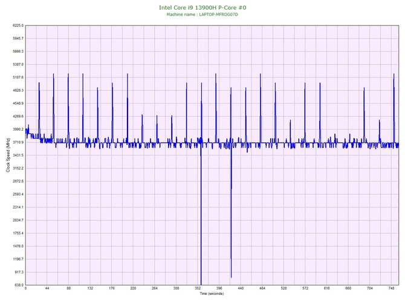405x304 pixels.
Task: Click the 484 seconds x-axis label
Action: point(262,288)
